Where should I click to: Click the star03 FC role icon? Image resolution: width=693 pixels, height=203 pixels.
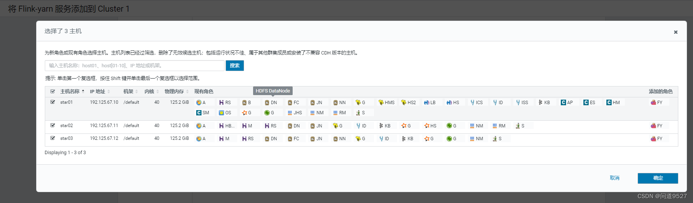pyautogui.click(x=290, y=138)
